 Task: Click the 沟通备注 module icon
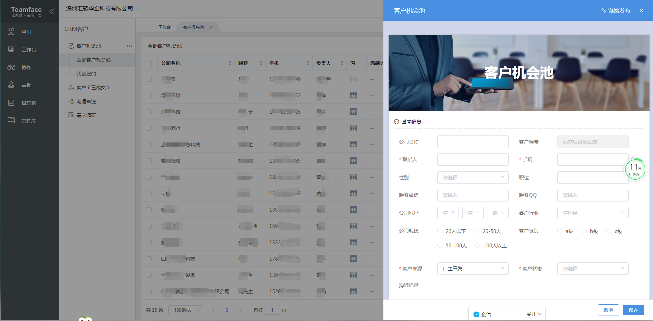(x=71, y=101)
